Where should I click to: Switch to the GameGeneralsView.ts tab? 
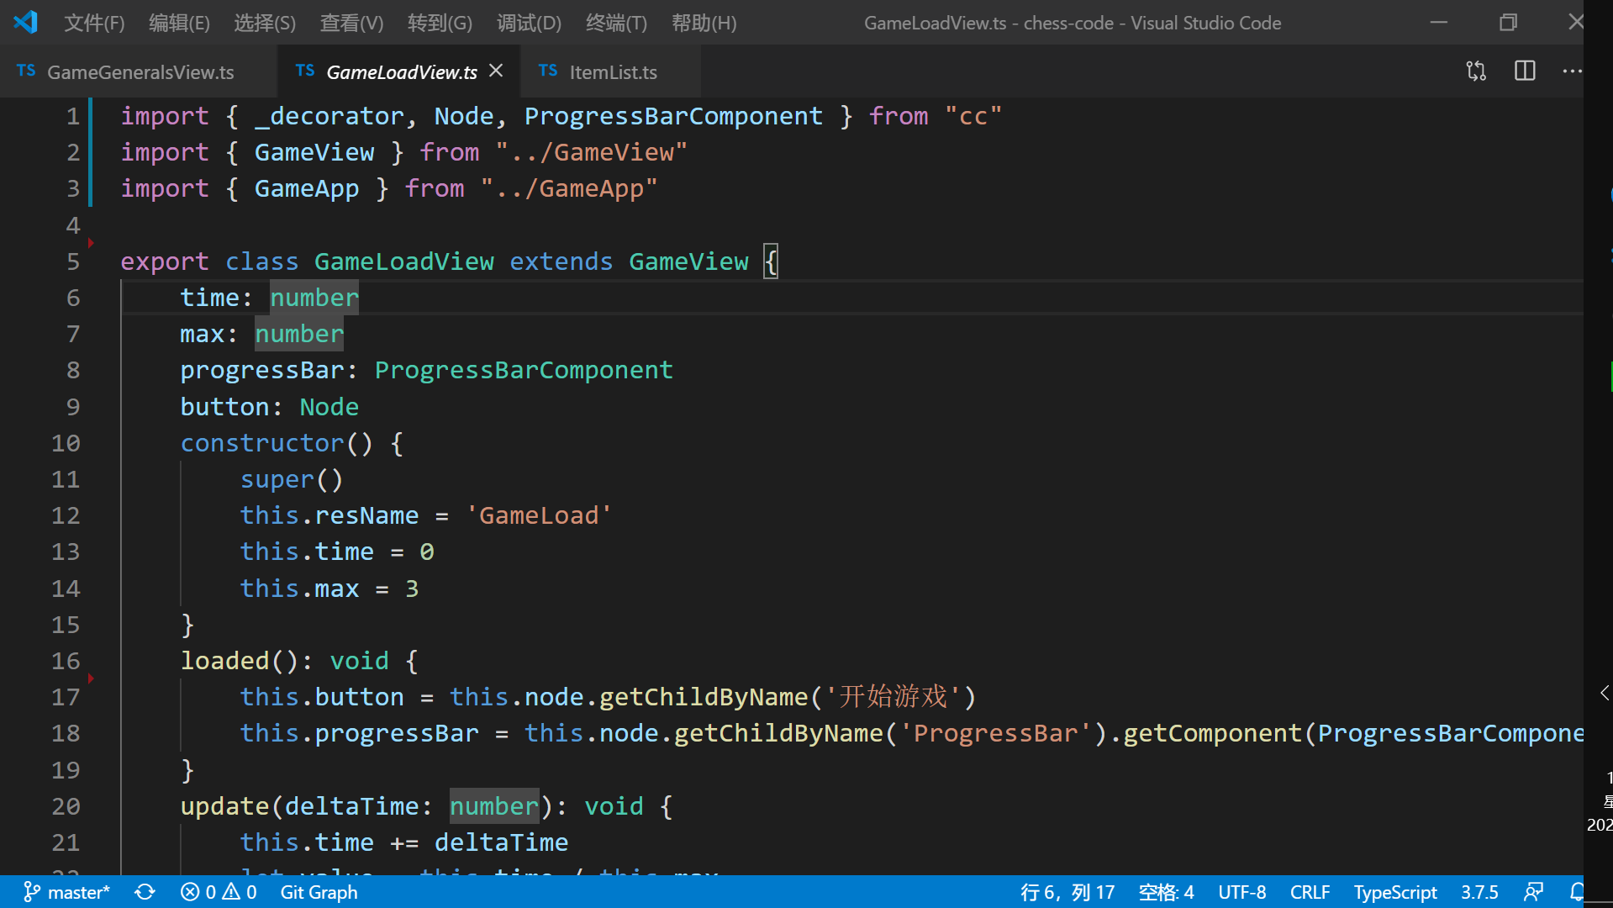coord(140,72)
